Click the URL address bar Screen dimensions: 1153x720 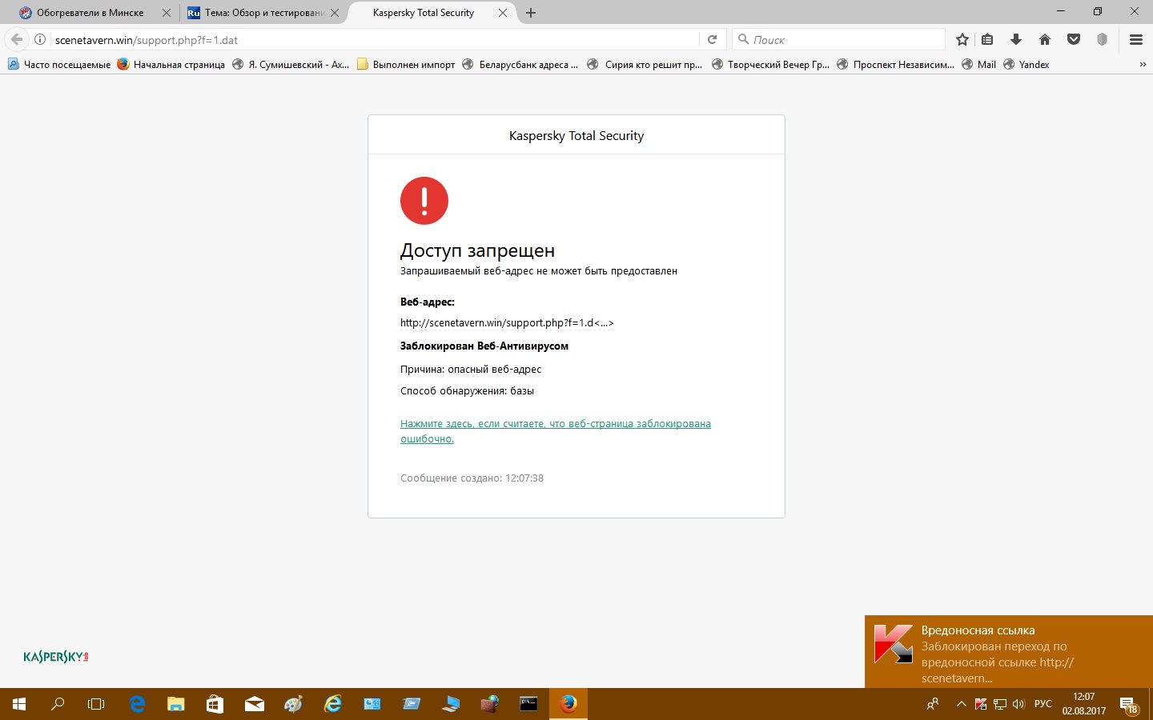pos(373,39)
